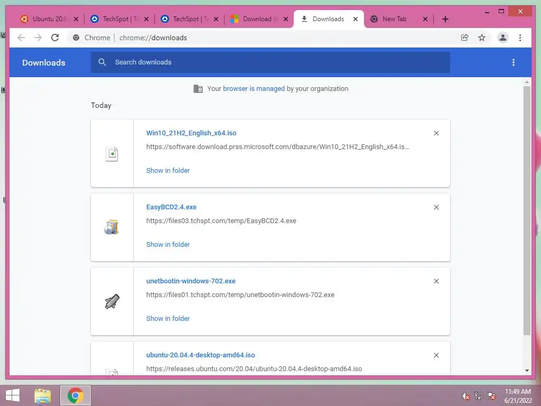The height and width of the screenshot is (406, 541).
Task: Show EasyBCD2.4.exe in folder
Action: click(168, 244)
